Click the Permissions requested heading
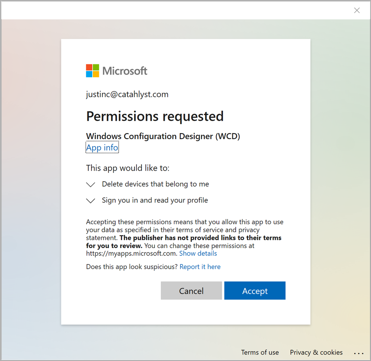This screenshot has height=361, width=371. tap(155, 116)
